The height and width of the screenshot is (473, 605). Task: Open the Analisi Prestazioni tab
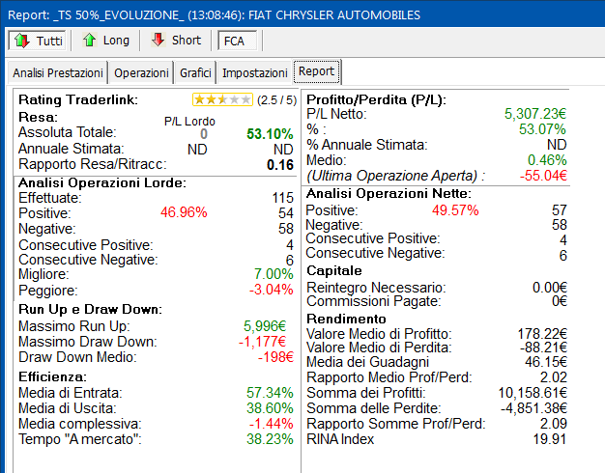click(x=58, y=72)
